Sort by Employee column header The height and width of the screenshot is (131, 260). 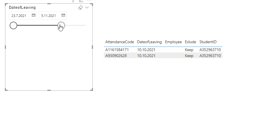pos(173,42)
